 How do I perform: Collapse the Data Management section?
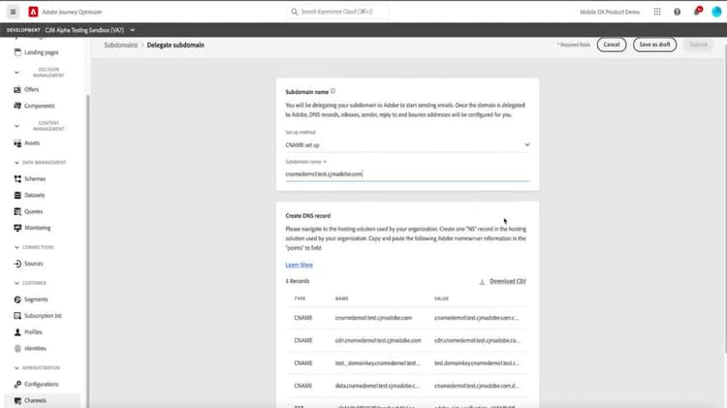pos(16,163)
